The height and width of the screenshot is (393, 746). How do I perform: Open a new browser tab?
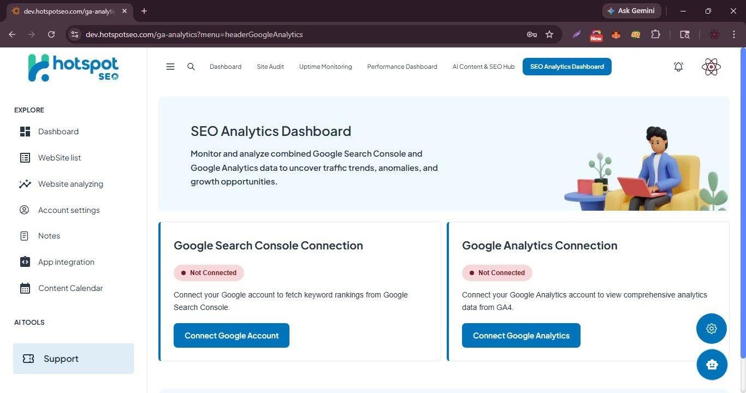click(144, 11)
